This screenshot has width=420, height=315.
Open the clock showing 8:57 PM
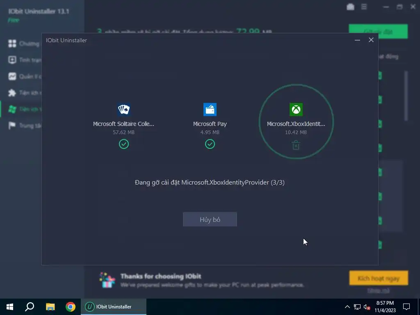point(385,307)
